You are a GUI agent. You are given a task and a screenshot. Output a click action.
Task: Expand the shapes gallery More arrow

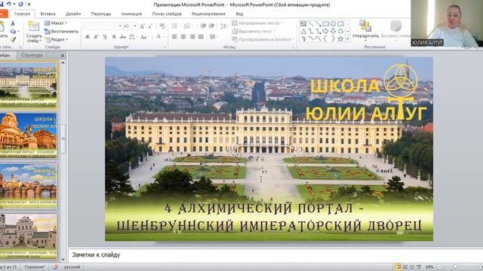tap(348, 39)
